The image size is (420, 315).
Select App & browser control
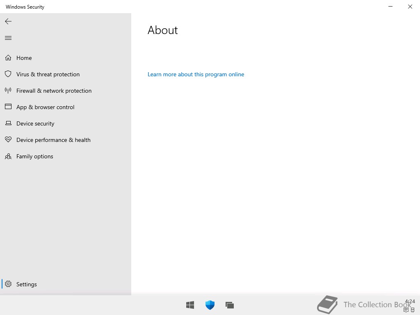point(66,107)
